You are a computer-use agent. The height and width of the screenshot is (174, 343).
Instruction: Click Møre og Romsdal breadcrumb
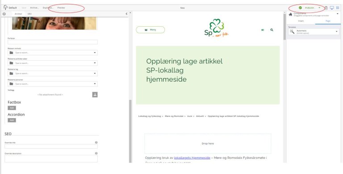174,116
